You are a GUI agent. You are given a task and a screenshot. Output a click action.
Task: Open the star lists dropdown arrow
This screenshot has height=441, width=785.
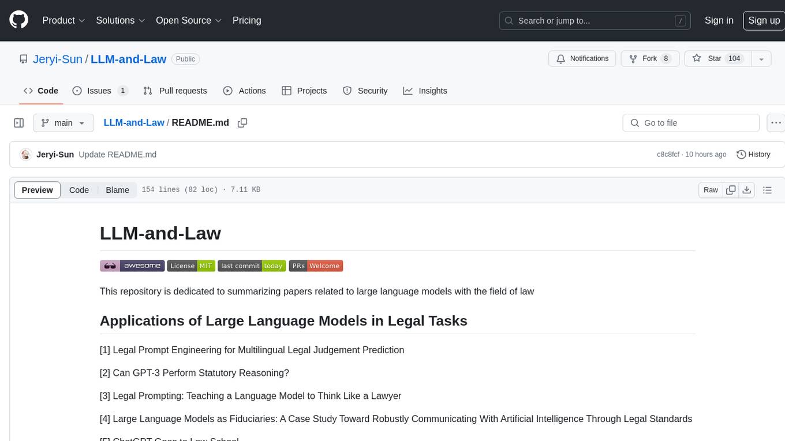(761, 59)
